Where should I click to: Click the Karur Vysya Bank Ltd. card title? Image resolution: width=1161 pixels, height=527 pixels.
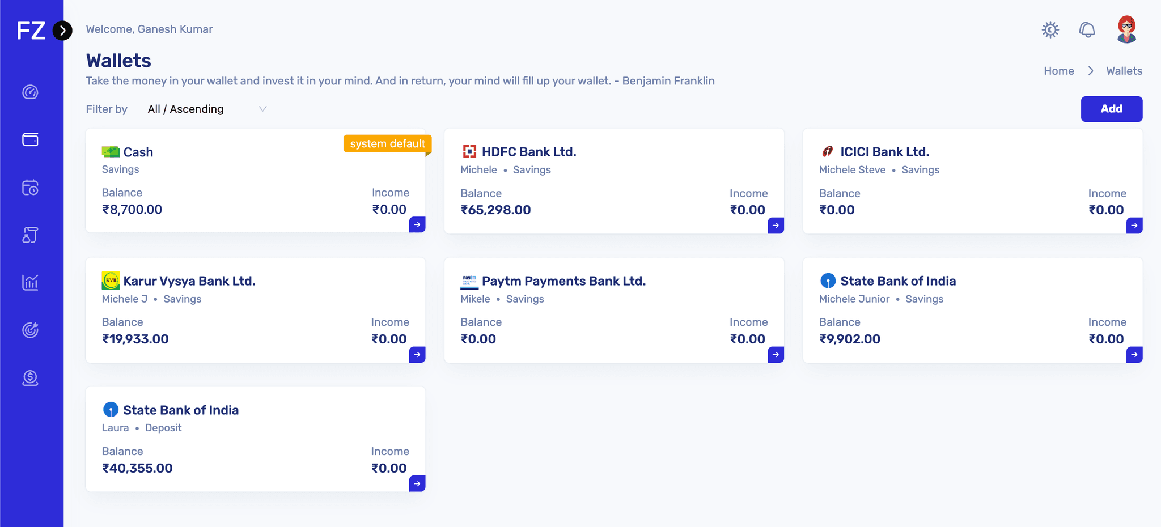(x=189, y=281)
